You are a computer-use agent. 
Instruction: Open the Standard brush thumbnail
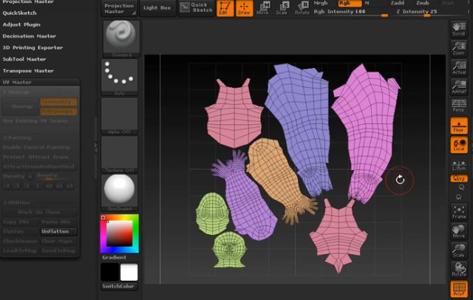coord(121,38)
